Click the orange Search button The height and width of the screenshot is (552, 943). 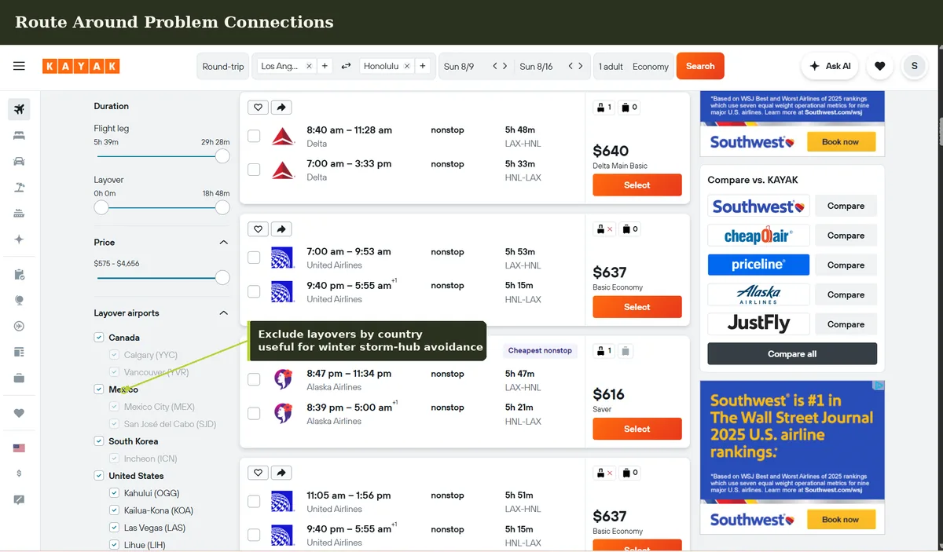click(x=700, y=66)
